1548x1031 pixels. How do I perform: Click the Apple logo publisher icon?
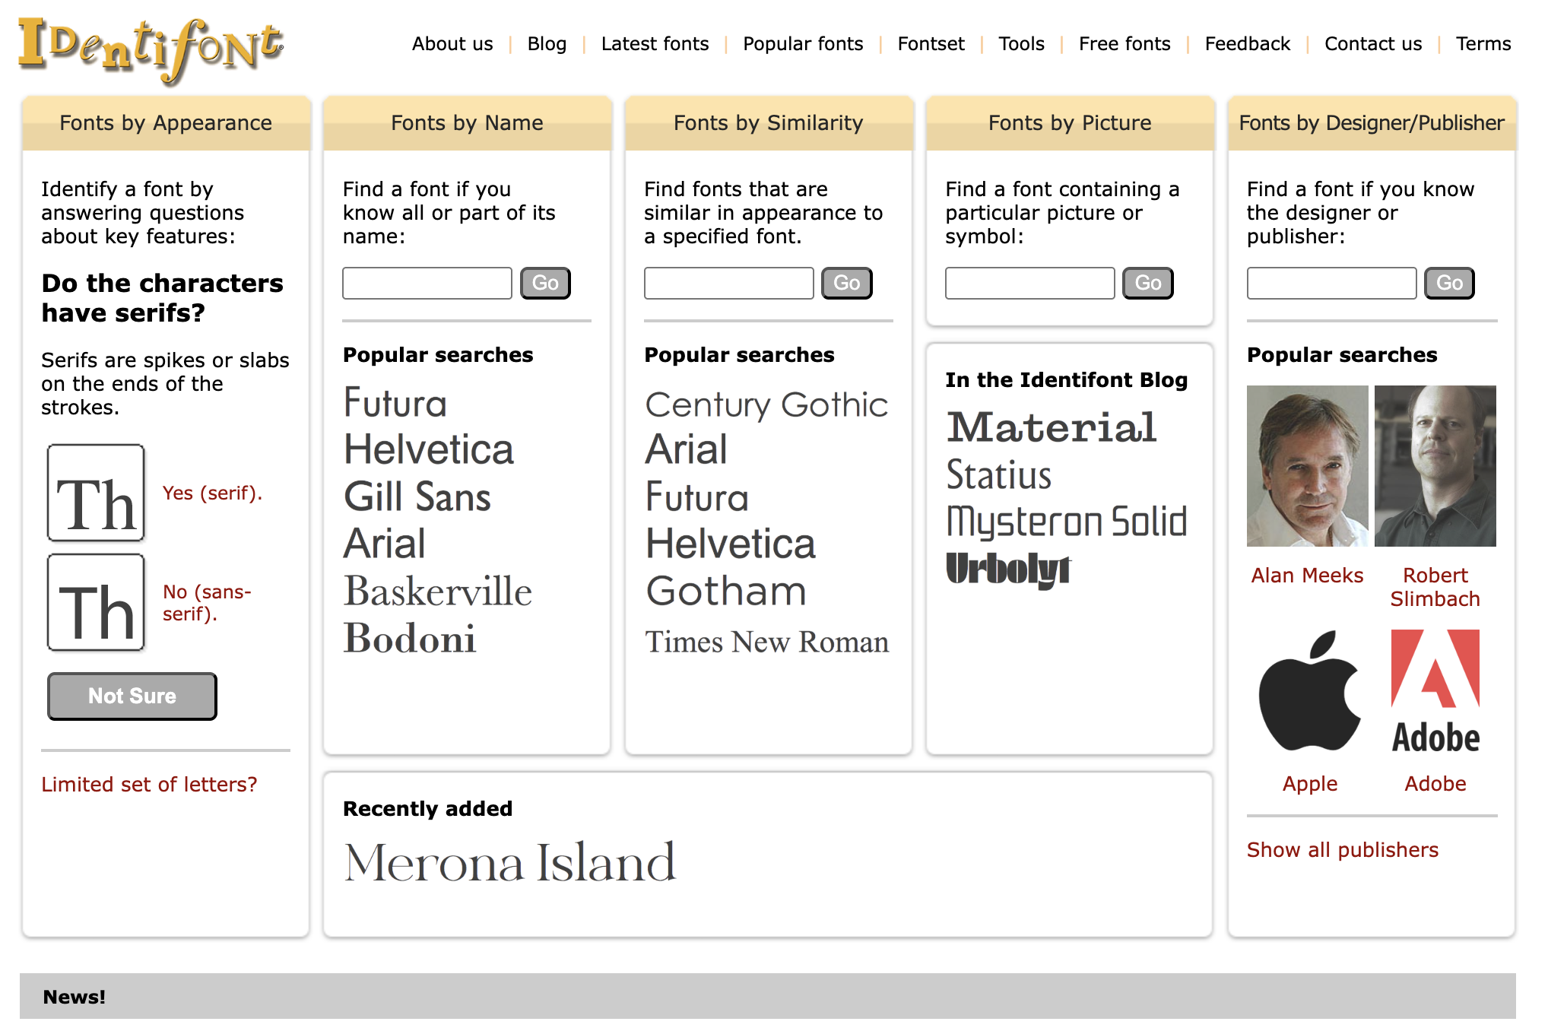coord(1309,690)
